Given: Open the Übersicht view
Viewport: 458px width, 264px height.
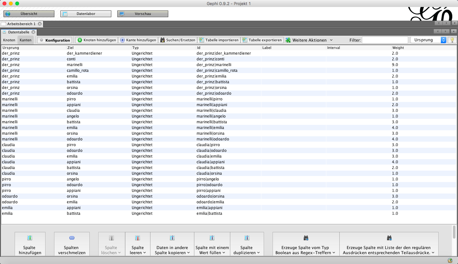Looking at the screenshot, I should point(29,14).
